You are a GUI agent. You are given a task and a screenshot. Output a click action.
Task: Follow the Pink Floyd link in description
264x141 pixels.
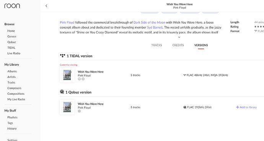67,22
